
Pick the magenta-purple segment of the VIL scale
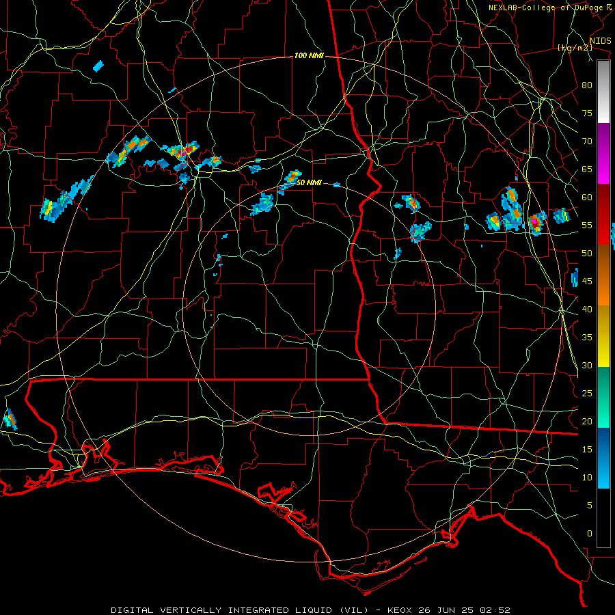[603, 154]
